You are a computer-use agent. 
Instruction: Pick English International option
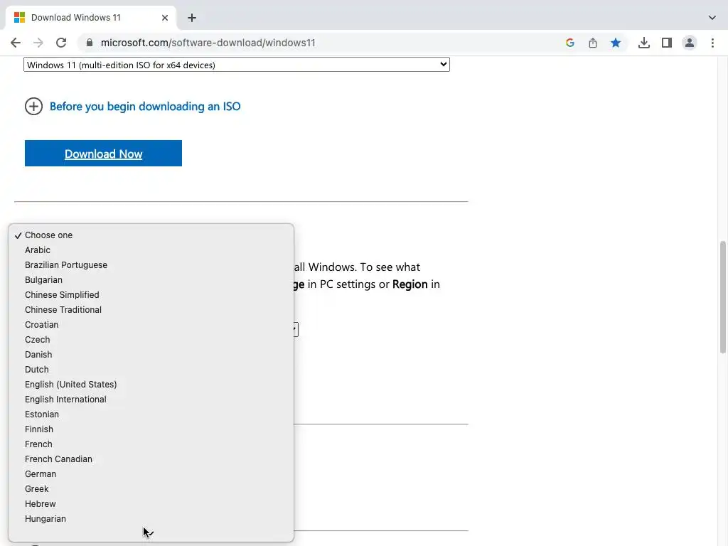click(151, 400)
